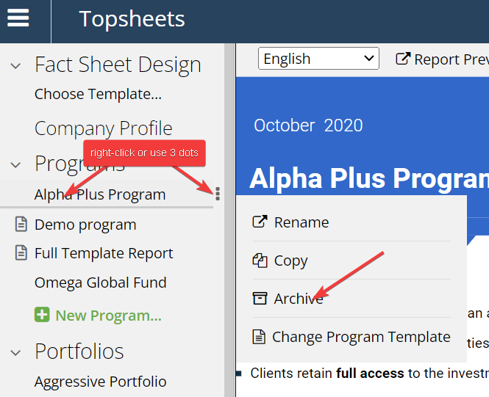Click the Rename icon in context menu
489x397 pixels.
click(260, 222)
